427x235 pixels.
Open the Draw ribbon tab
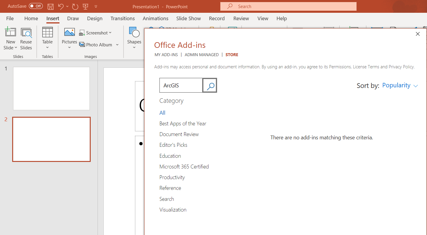click(x=73, y=18)
